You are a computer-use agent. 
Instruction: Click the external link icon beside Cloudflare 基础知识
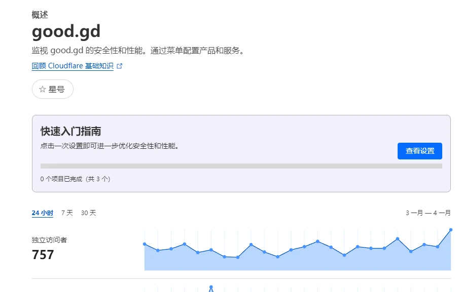click(120, 66)
